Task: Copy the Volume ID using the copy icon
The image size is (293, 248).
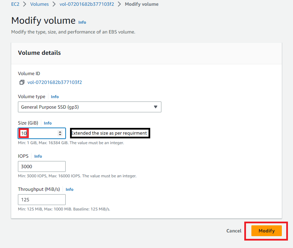Action: 22,82
